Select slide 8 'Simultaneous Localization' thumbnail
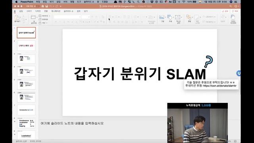Image resolution: width=254 pixels, height=143 pixels. tap(26, 123)
